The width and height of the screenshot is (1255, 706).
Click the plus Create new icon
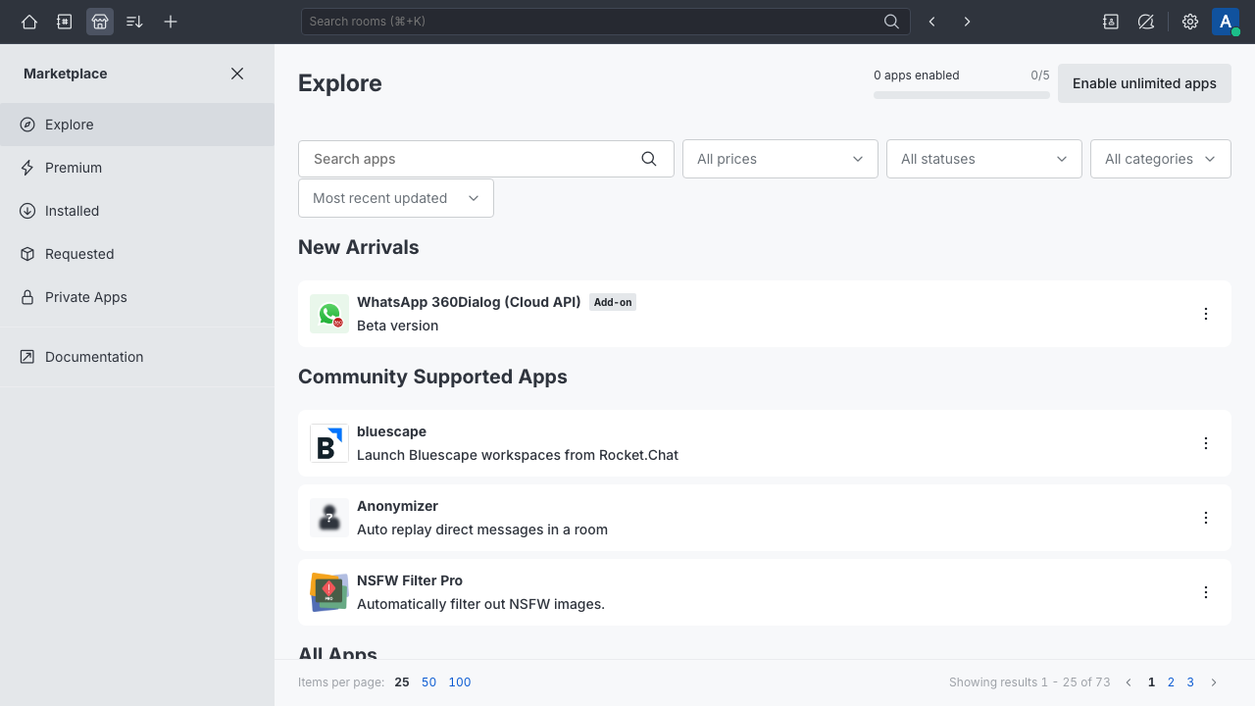[171, 22]
